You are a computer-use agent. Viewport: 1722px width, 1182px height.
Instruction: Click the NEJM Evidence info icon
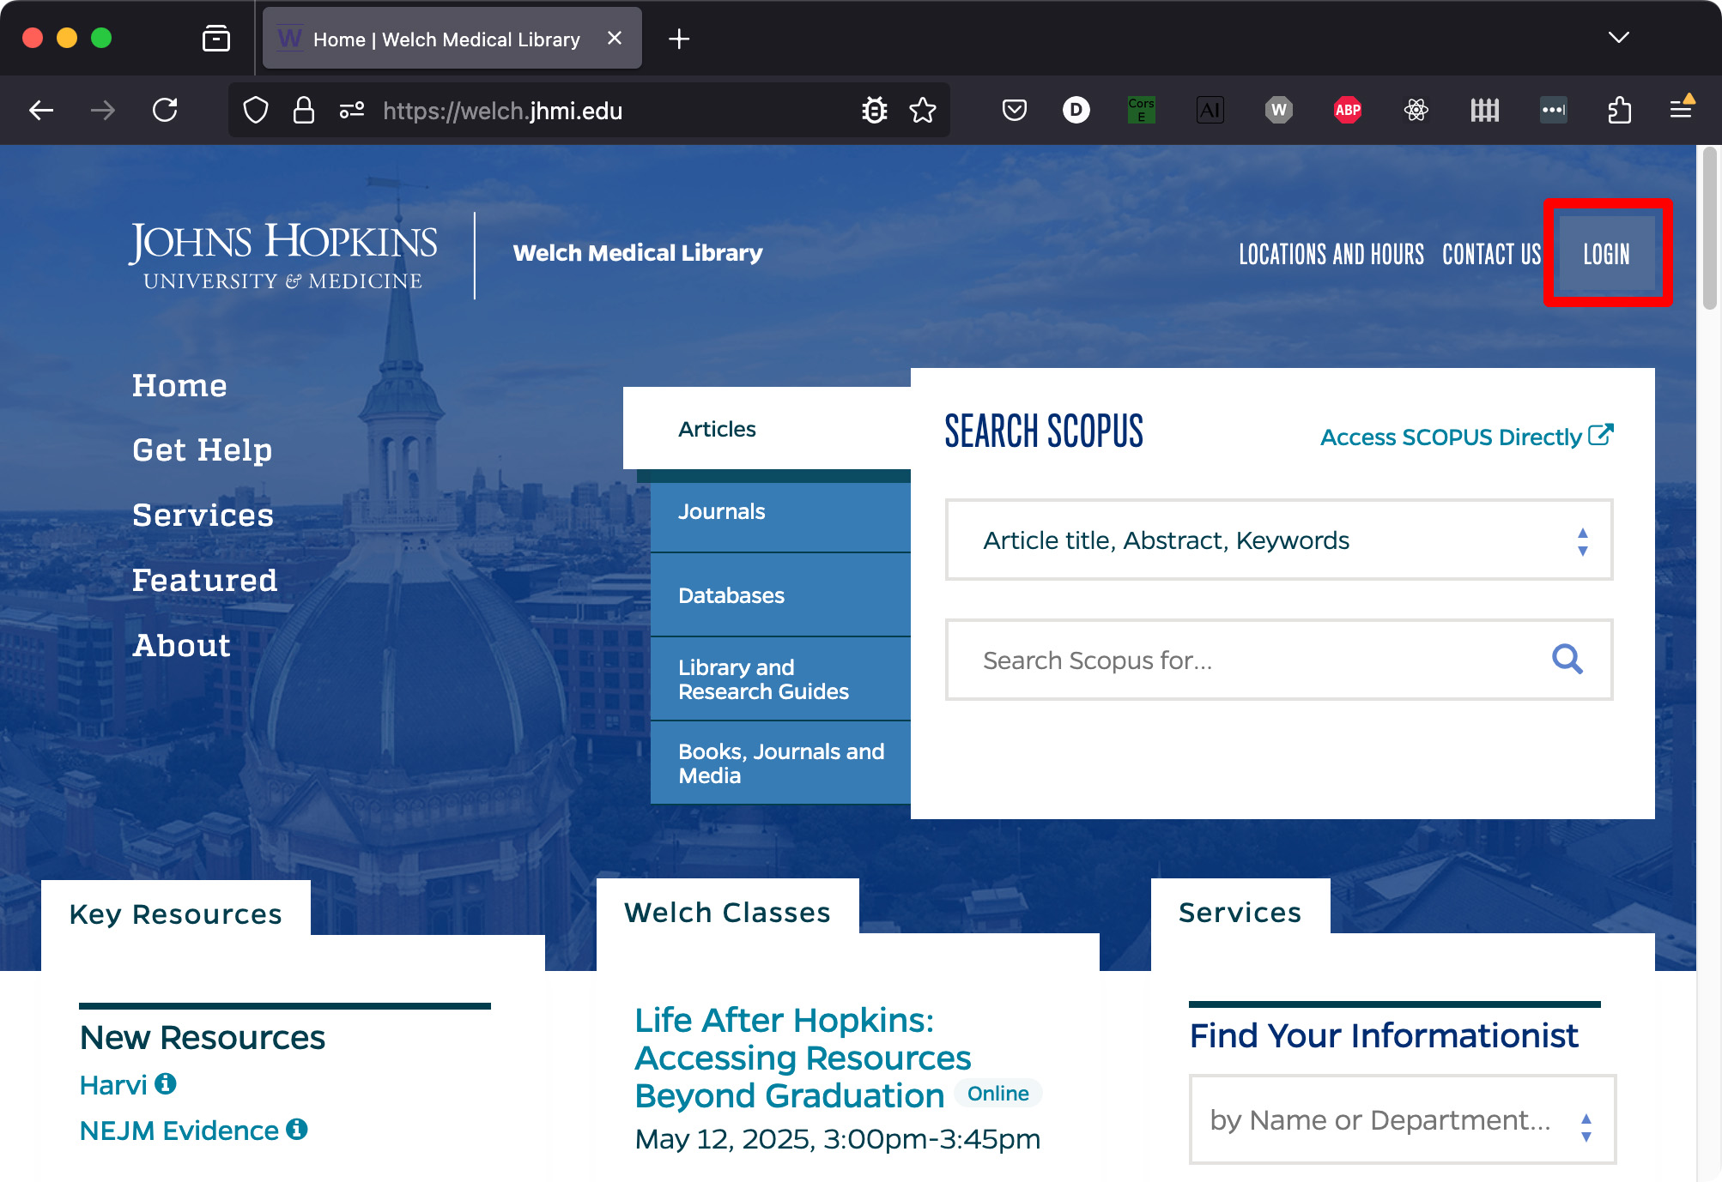pos(297,1130)
